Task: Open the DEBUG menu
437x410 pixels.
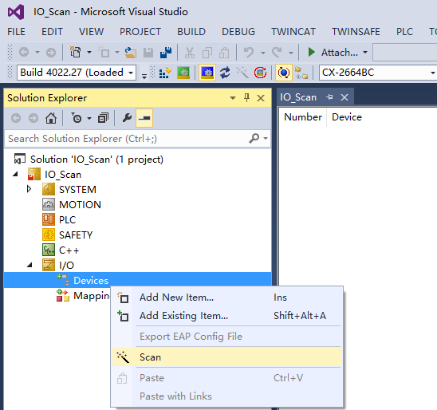Action: (x=238, y=31)
